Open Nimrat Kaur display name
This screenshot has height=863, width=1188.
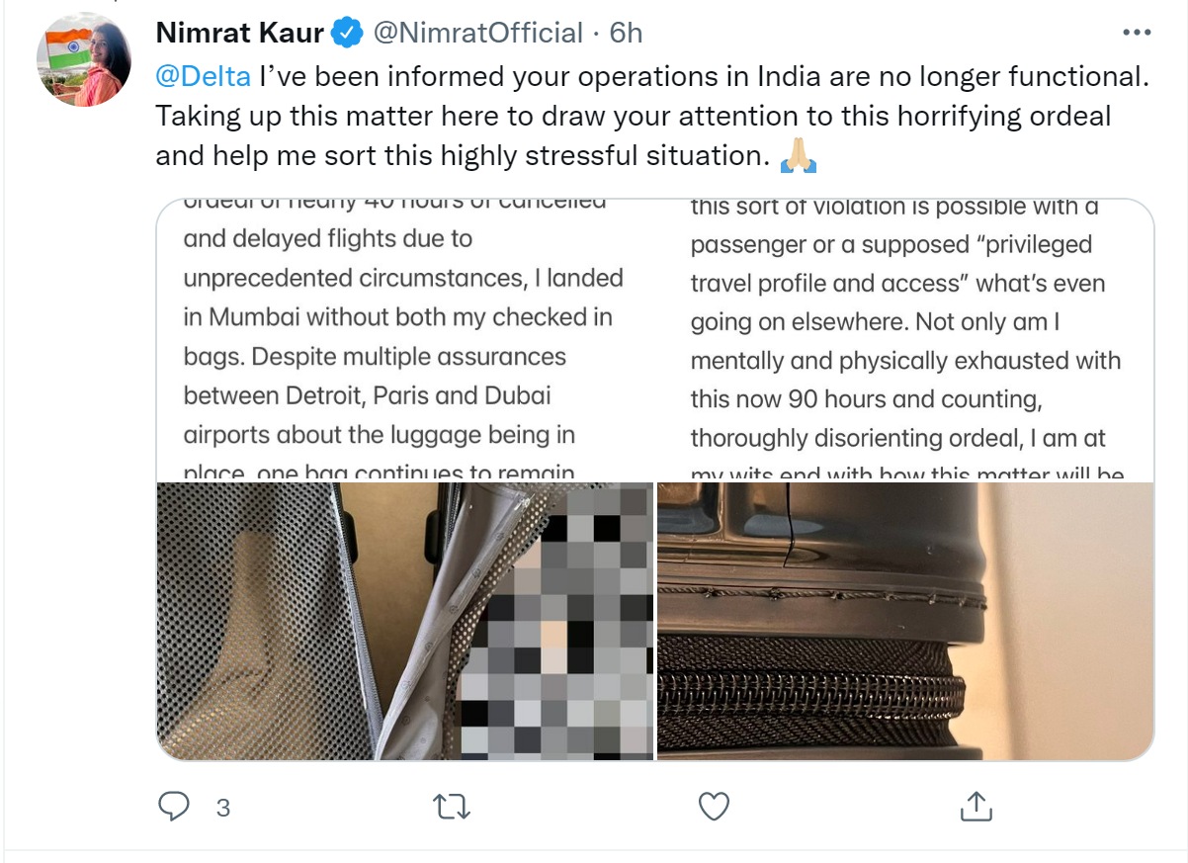pyautogui.click(x=240, y=33)
